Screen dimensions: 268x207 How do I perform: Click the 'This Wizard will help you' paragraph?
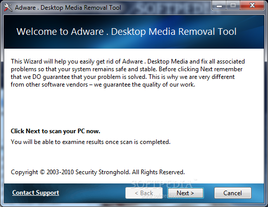(128, 73)
